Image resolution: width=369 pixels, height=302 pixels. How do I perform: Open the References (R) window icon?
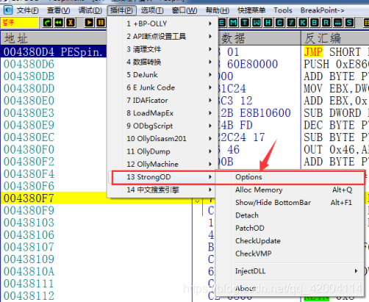click(326, 23)
